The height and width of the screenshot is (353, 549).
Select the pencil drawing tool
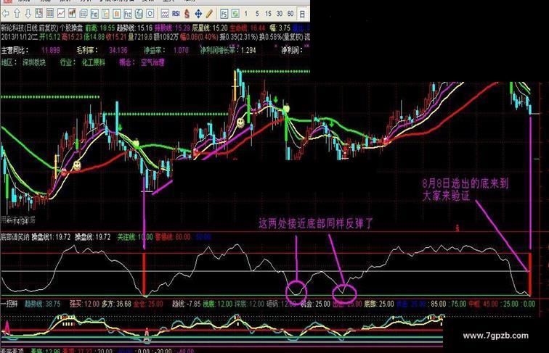pyautogui.click(x=209, y=14)
